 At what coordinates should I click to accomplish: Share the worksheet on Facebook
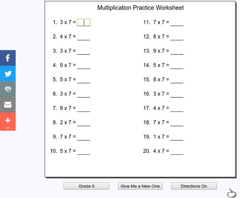tap(8, 58)
